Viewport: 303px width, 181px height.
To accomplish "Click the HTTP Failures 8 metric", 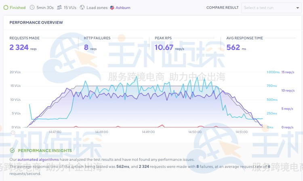I will pyautogui.click(x=86, y=48).
